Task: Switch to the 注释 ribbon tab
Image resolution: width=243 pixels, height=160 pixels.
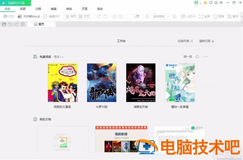Action: coord(38,9)
